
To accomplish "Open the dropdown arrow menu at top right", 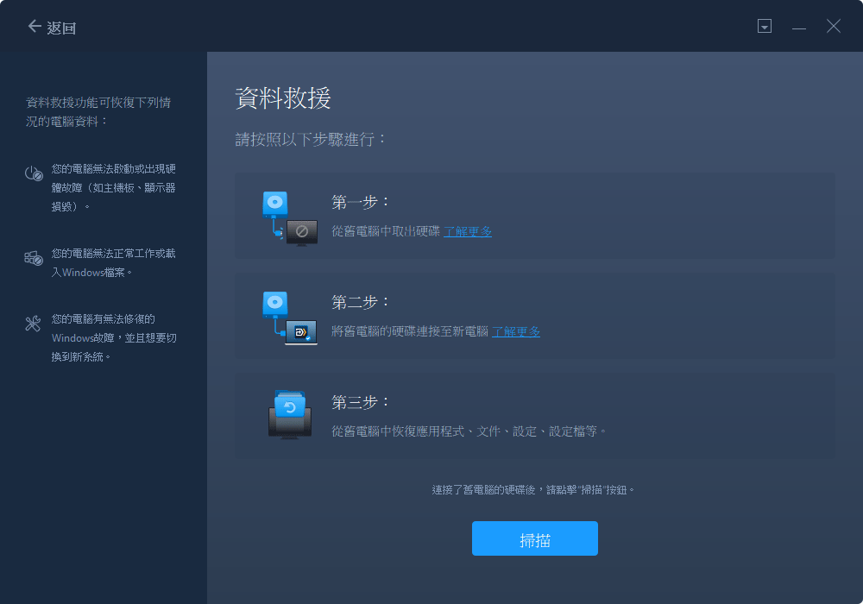I will click(765, 26).
